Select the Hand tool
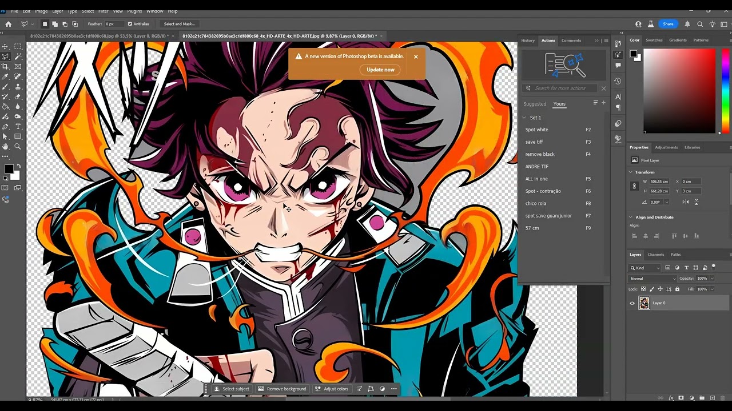This screenshot has height=411, width=732. 6,147
